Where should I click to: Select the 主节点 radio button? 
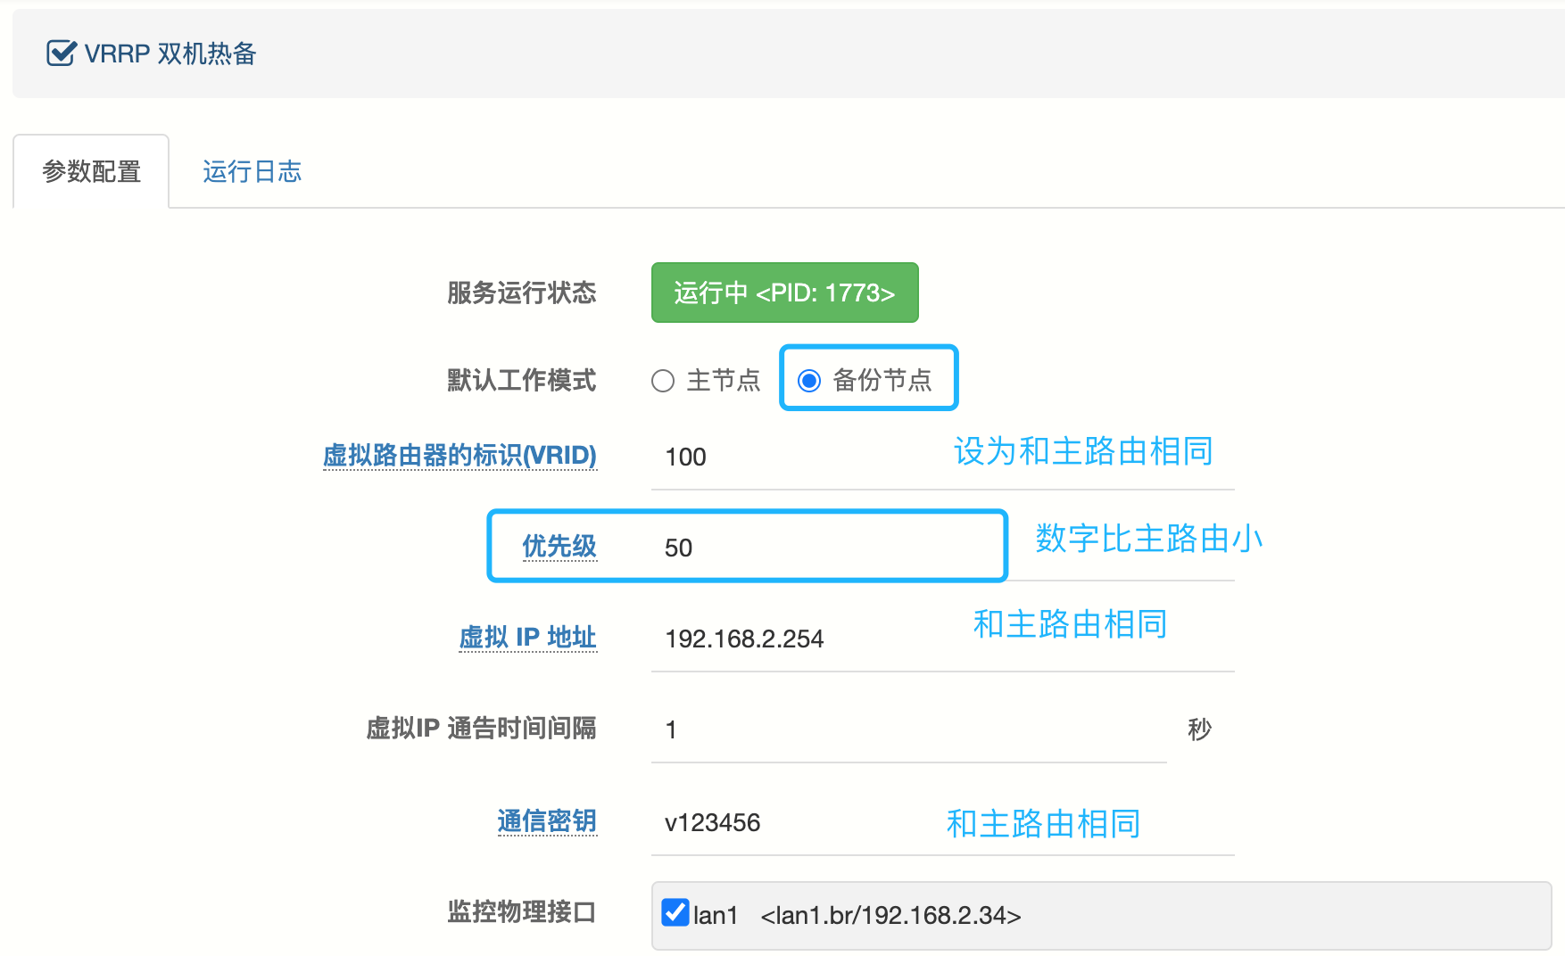(x=663, y=382)
